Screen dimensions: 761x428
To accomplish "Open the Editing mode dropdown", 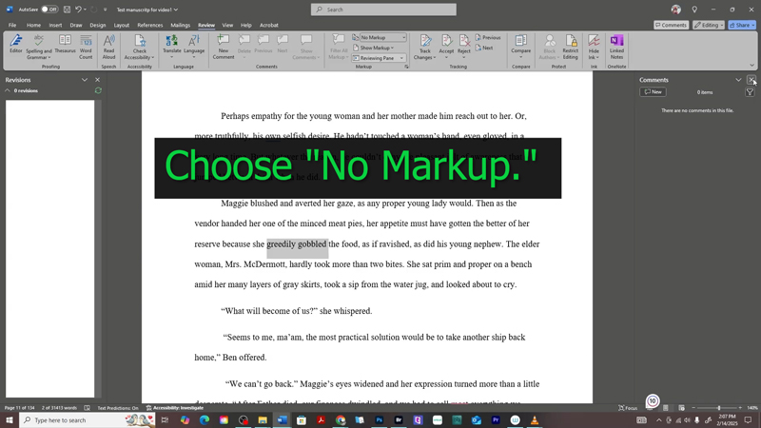I will pos(709,25).
